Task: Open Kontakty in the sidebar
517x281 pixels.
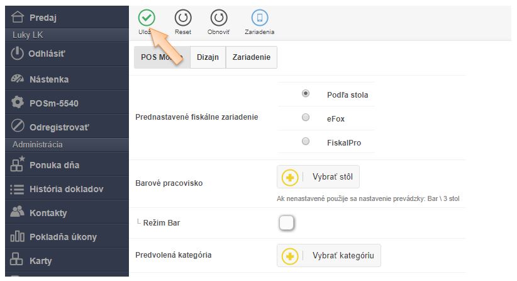Action: coord(47,213)
